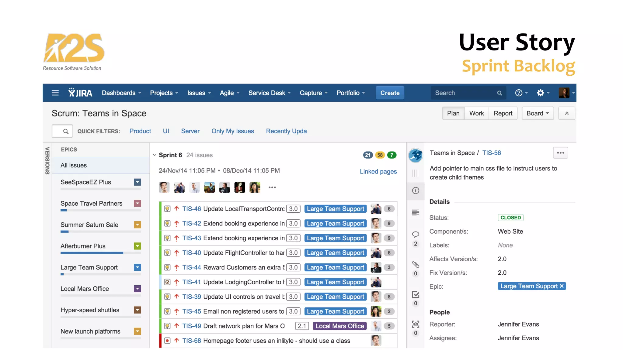The height and width of the screenshot is (350, 623).
Task: Expand the Space Travel Partners epic arrow
Action: click(137, 203)
